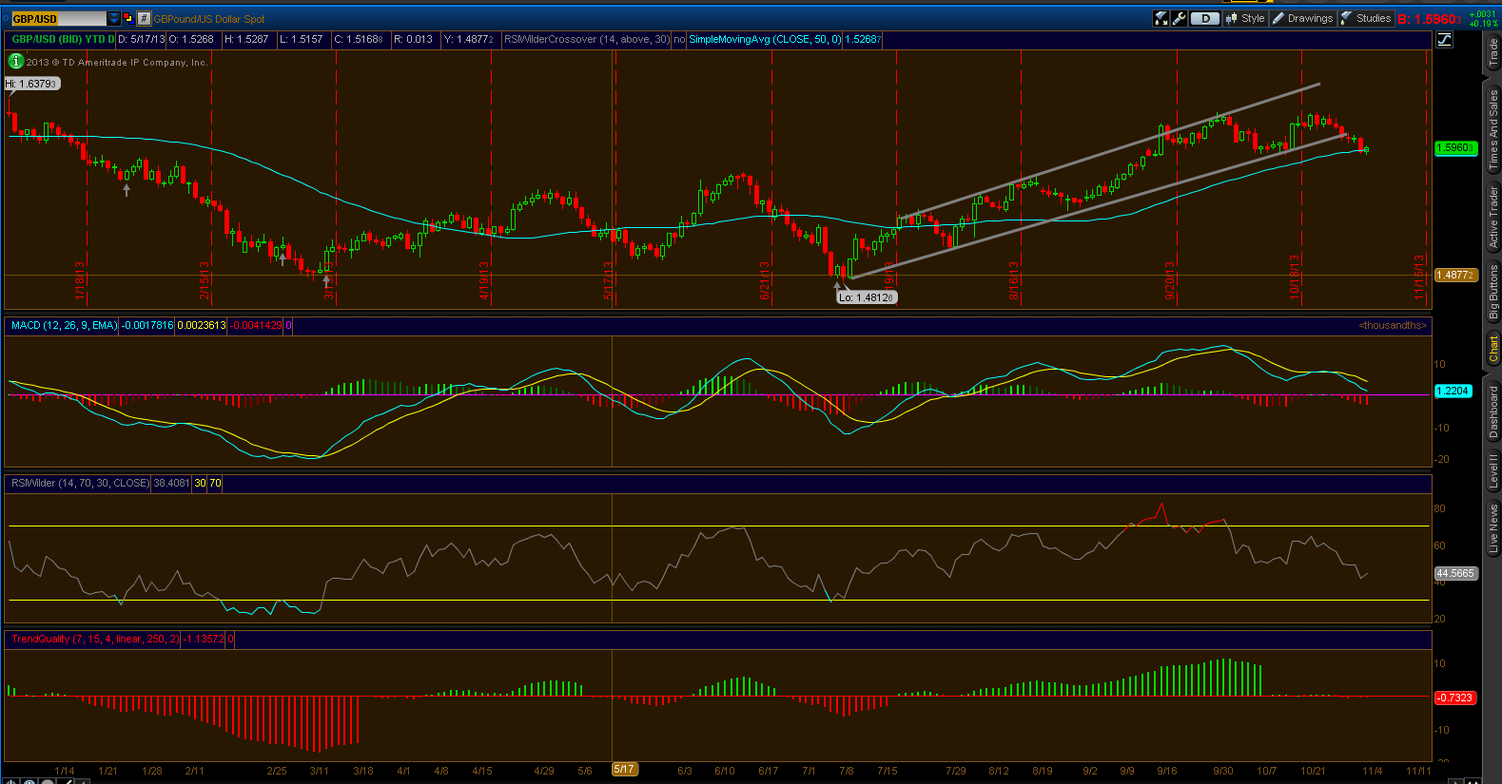
Task: Click the GBP/USD symbol input field
Action: click(57, 18)
